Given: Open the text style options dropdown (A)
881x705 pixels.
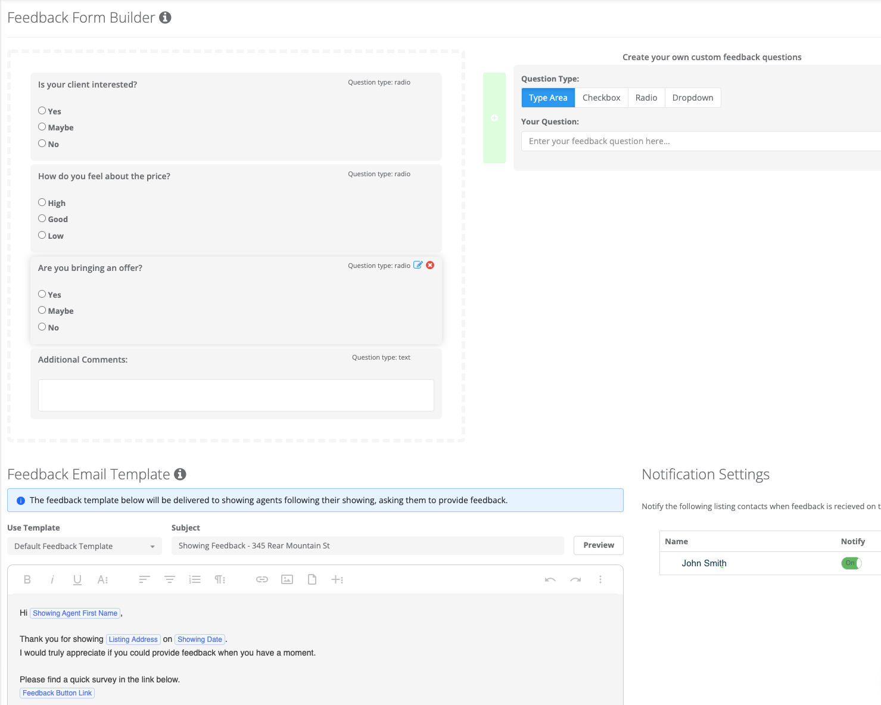Looking at the screenshot, I should 103,579.
